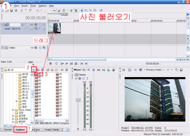The image size is (190, 136).
Task: Open the Help menu
Action: pos(52,6)
